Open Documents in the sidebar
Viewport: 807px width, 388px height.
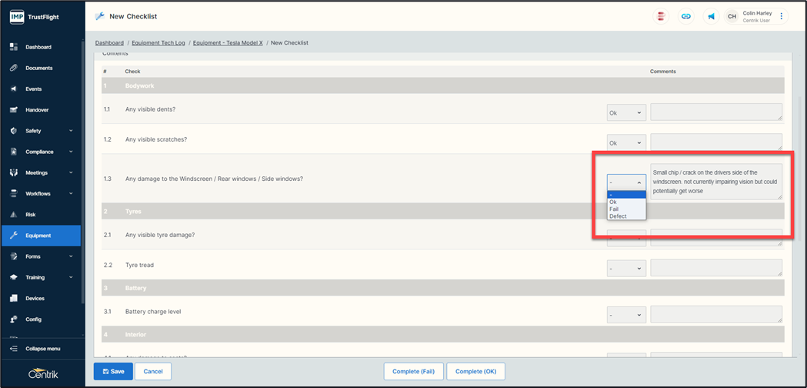[x=42, y=68]
